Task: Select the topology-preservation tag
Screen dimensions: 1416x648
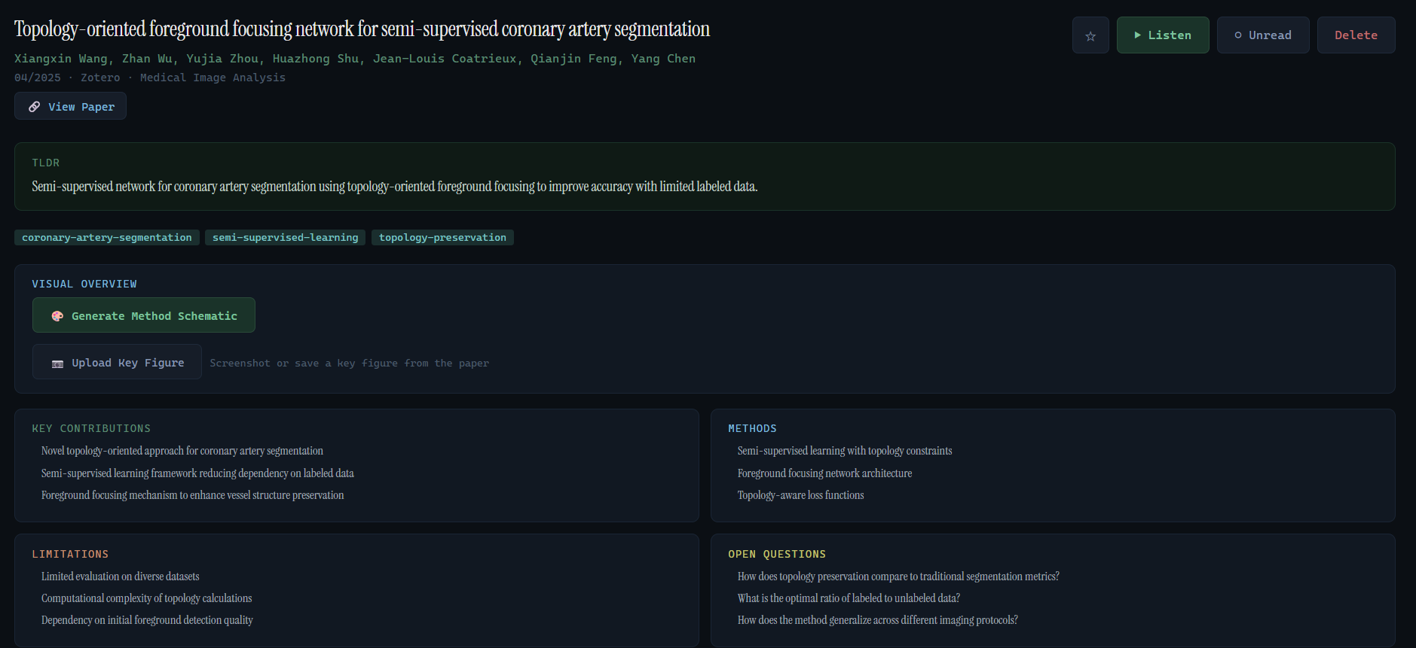Action: [x=442, y=238]
